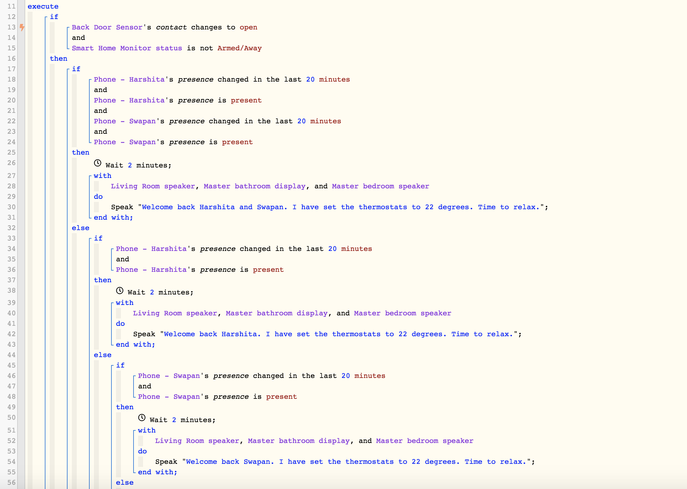Click the 'with' keyword on line 27
Screen dimensions: 687x489
pyautogui.click(x=103, y=176)
